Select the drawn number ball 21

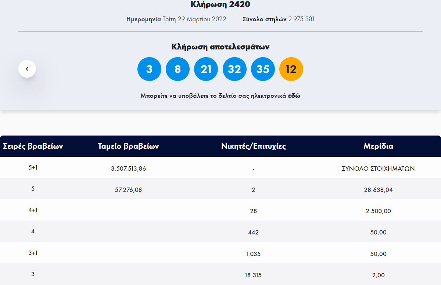click(206, 69)
